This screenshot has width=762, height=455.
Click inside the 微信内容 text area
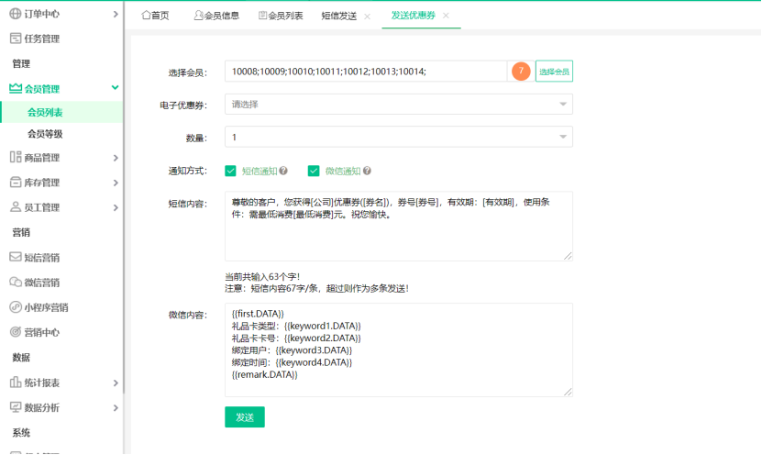(399, 350)
